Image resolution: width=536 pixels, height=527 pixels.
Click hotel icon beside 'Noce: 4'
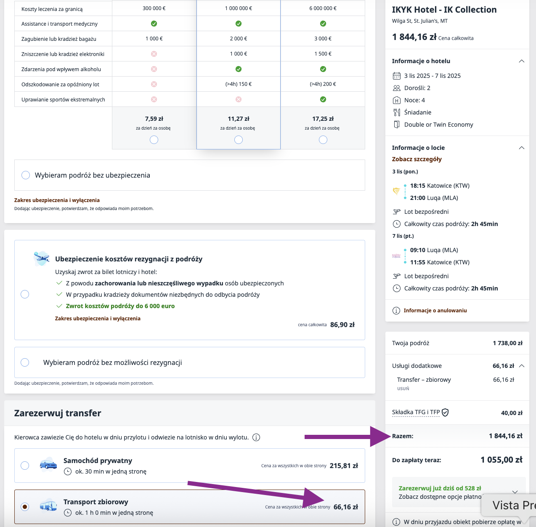[397, 100]
